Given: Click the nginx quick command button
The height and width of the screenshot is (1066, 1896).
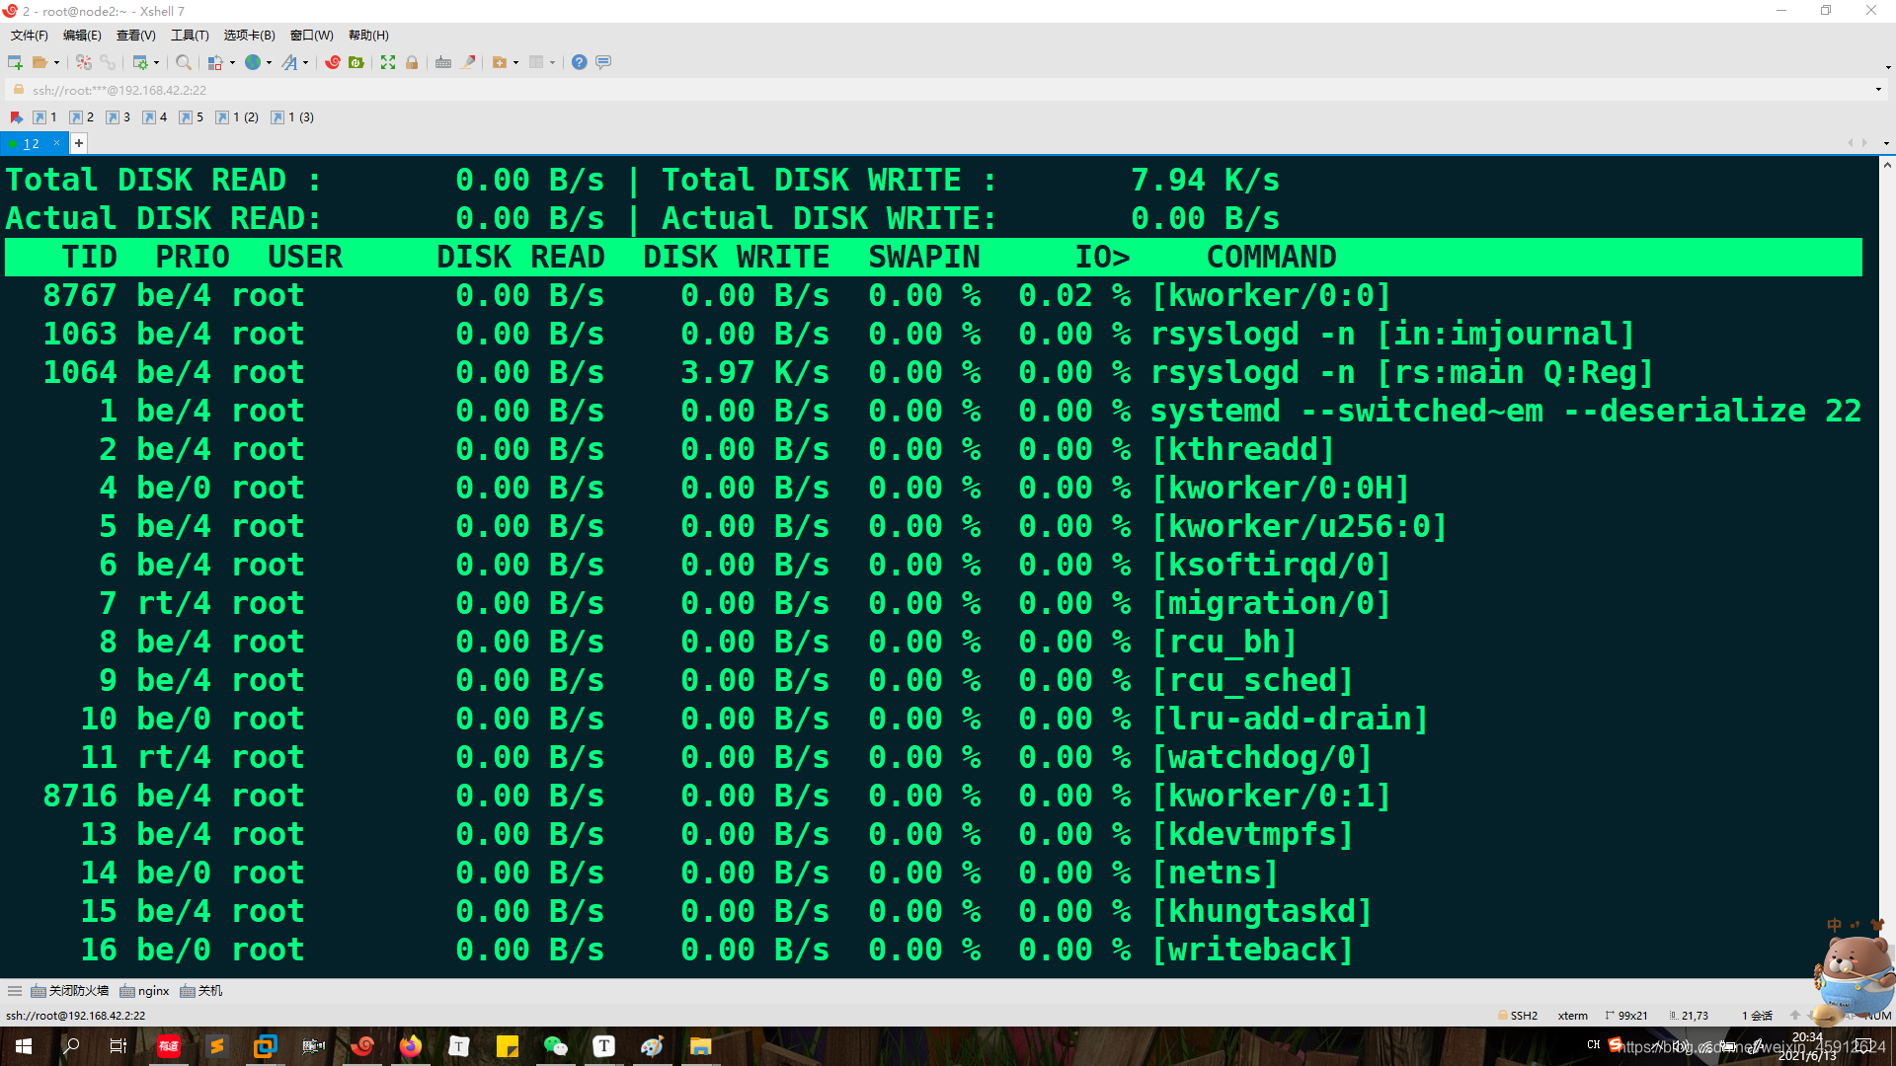Looking at the screenshot, I should click(144, 991).
